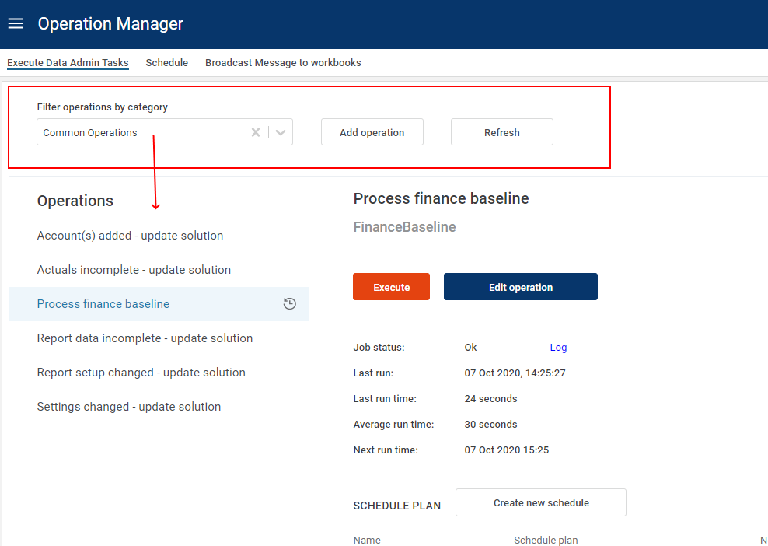The height and width of the screenshot is (546, 768).
Task: Click the Common Operations filter field
Action: 140,132
